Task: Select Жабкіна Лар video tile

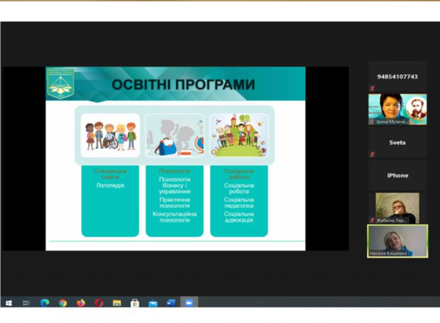Action: pos(397,207)
